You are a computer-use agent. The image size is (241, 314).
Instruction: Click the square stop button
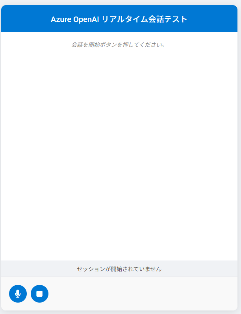(x=39, y=294)
